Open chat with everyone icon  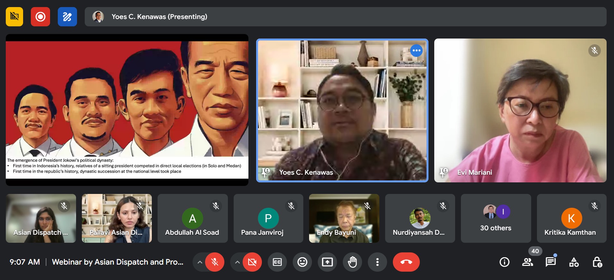(551, 262)
